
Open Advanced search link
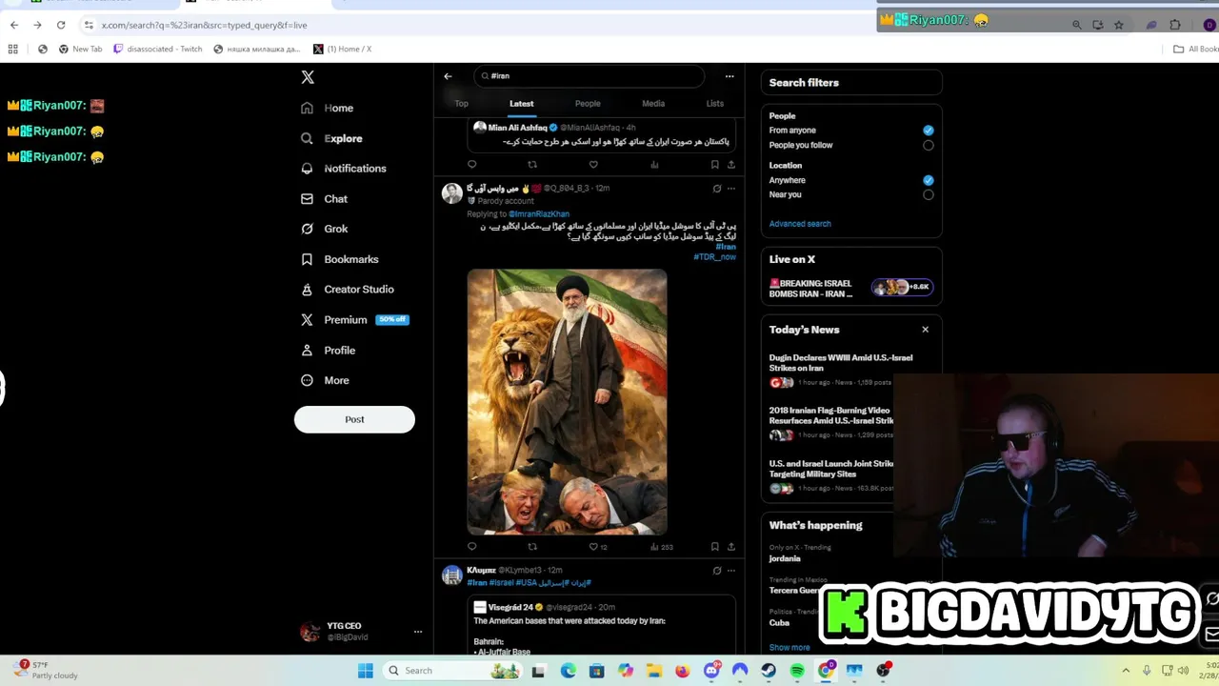click(800, 224)
